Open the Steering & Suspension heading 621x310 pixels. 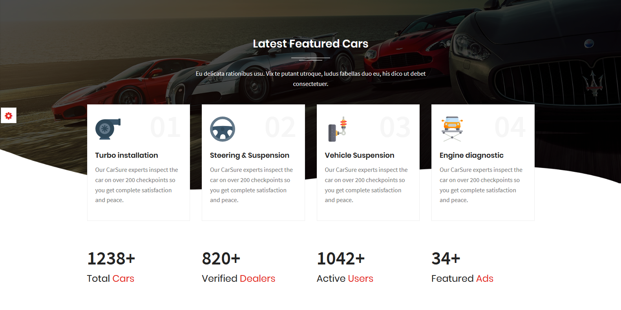249,155
